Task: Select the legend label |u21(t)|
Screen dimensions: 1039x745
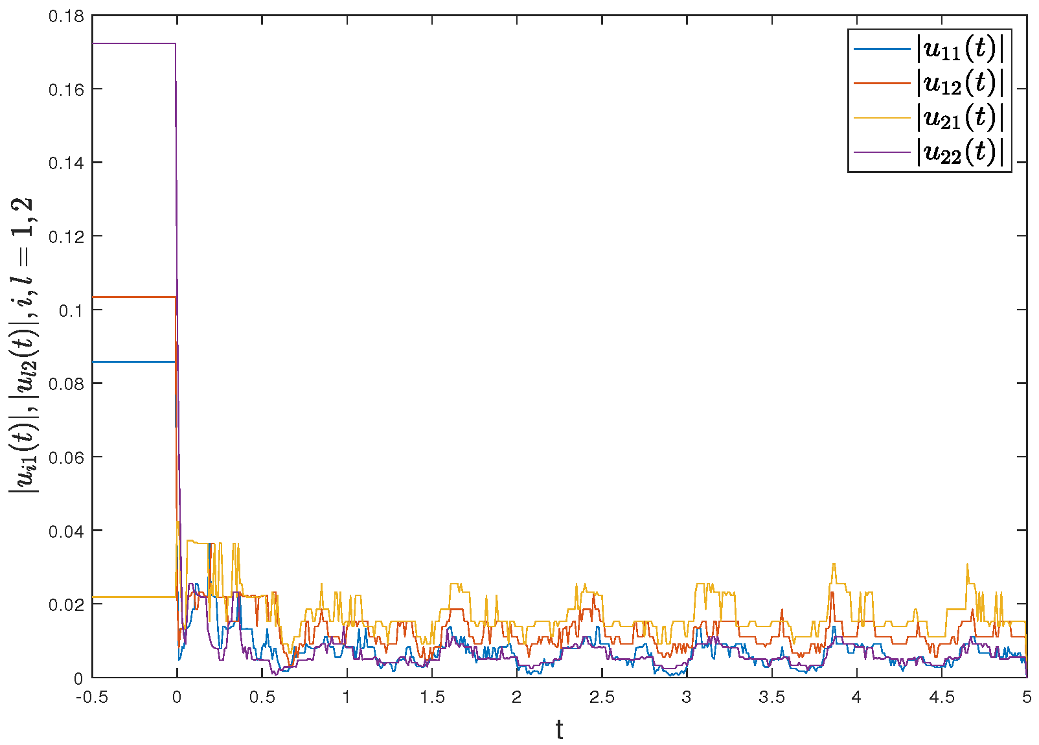Action: tap(960, 118)
